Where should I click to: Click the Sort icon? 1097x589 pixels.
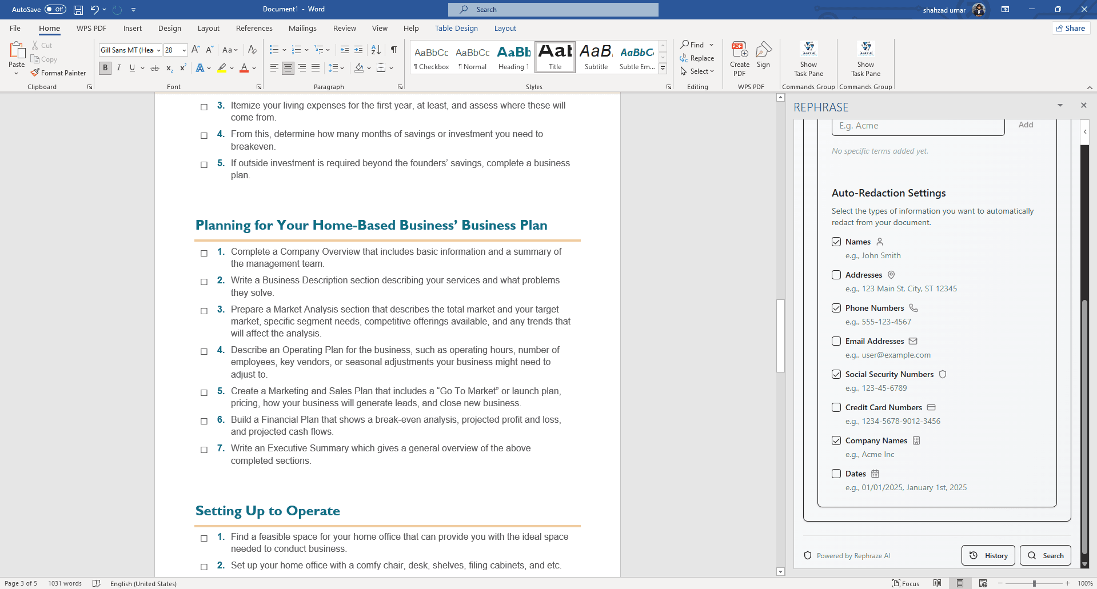tap(376, 50)
